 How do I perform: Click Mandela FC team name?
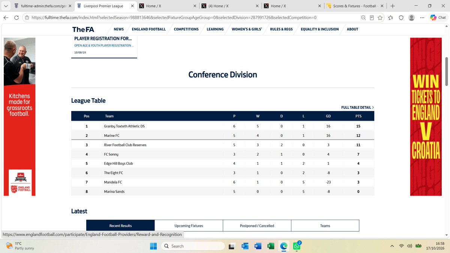pos(114,182)
